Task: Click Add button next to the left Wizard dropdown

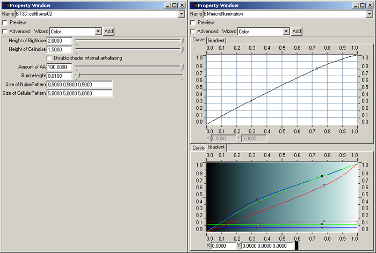Action: [x=109, y=32]
